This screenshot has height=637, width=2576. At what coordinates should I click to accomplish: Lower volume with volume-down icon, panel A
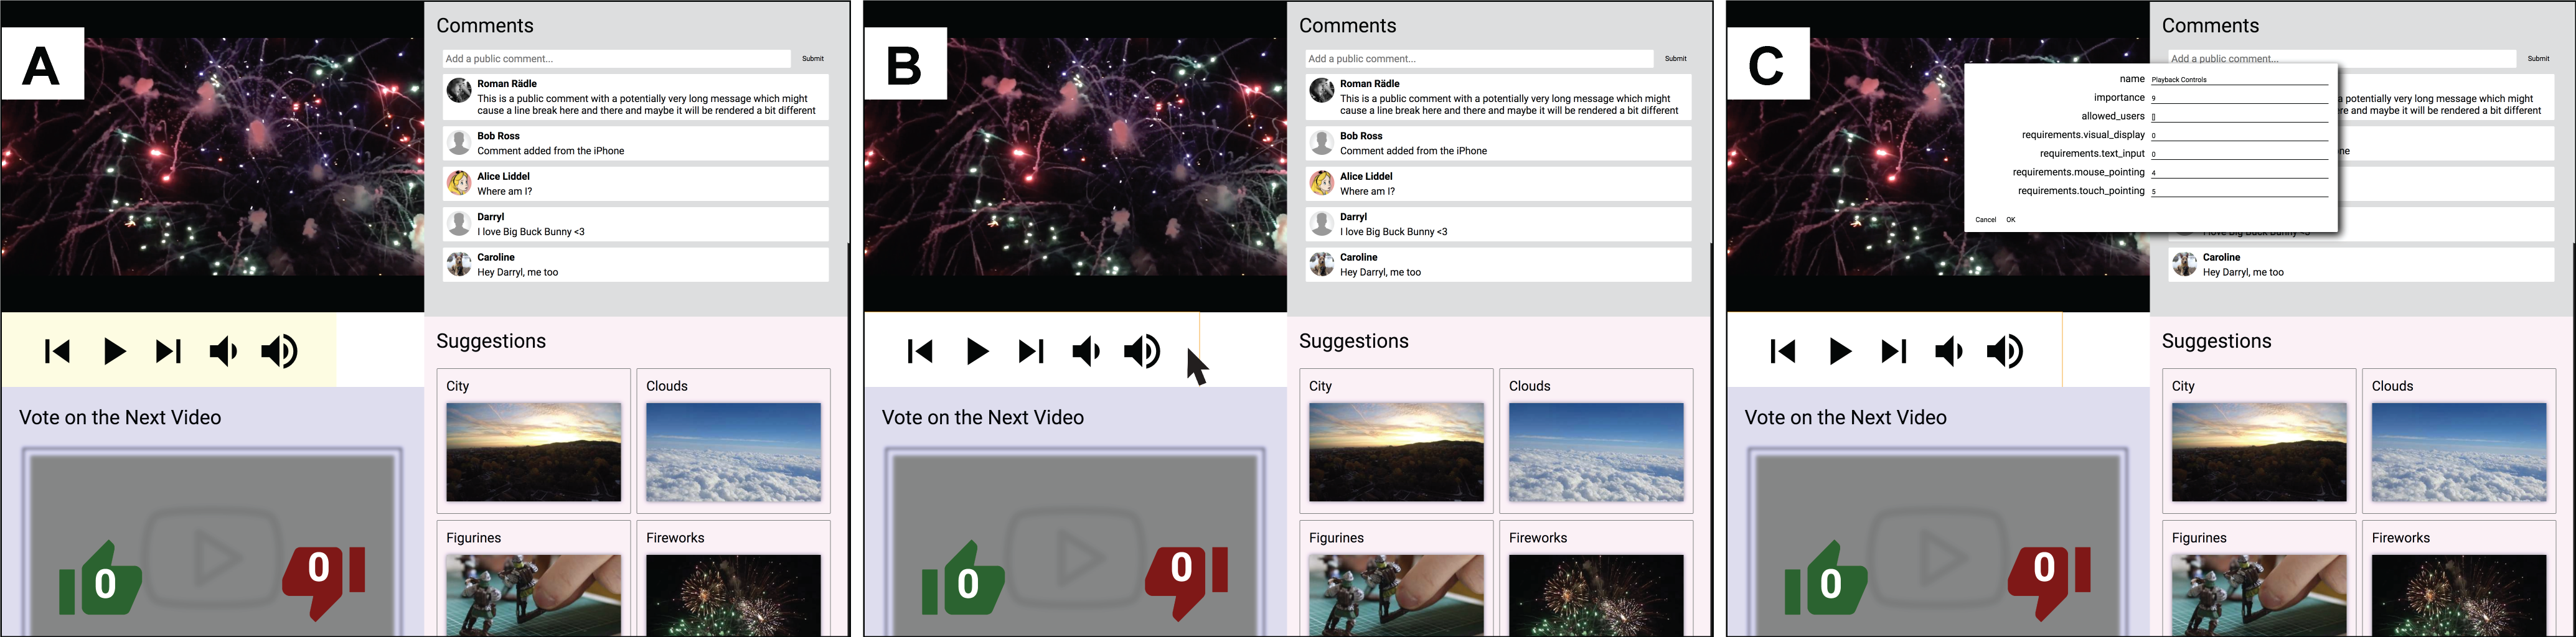coord(223,351)
